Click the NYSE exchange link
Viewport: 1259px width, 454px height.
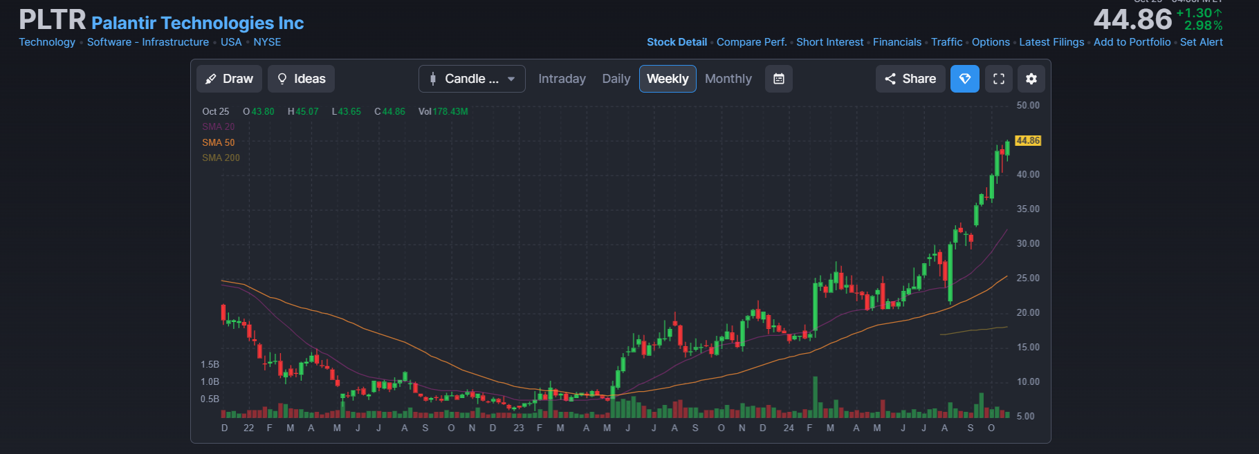(267, 42)
